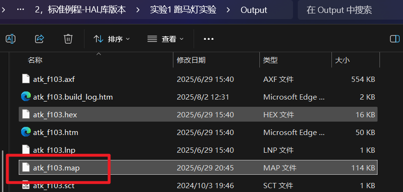Click the LNP 文件 type cell
403x192 pixels.
click(x=278, y=150)
